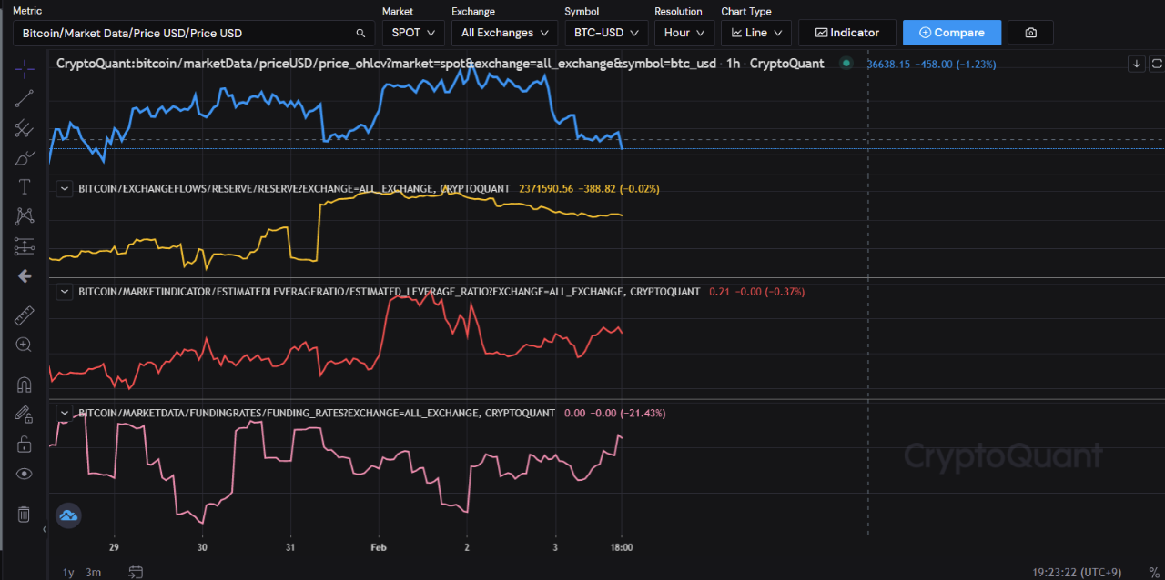This screenshot has width=1165, height=580.
Task: Click the Compare button
Action: tap(951, 32)
